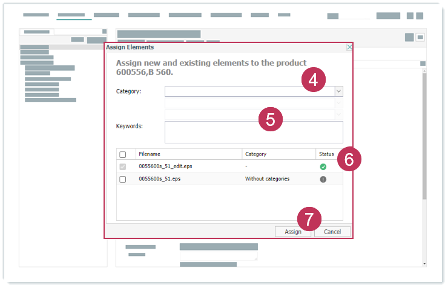Expand the second disabled category dropdown
The image size is (448, 288).
(x=338, y=103)
